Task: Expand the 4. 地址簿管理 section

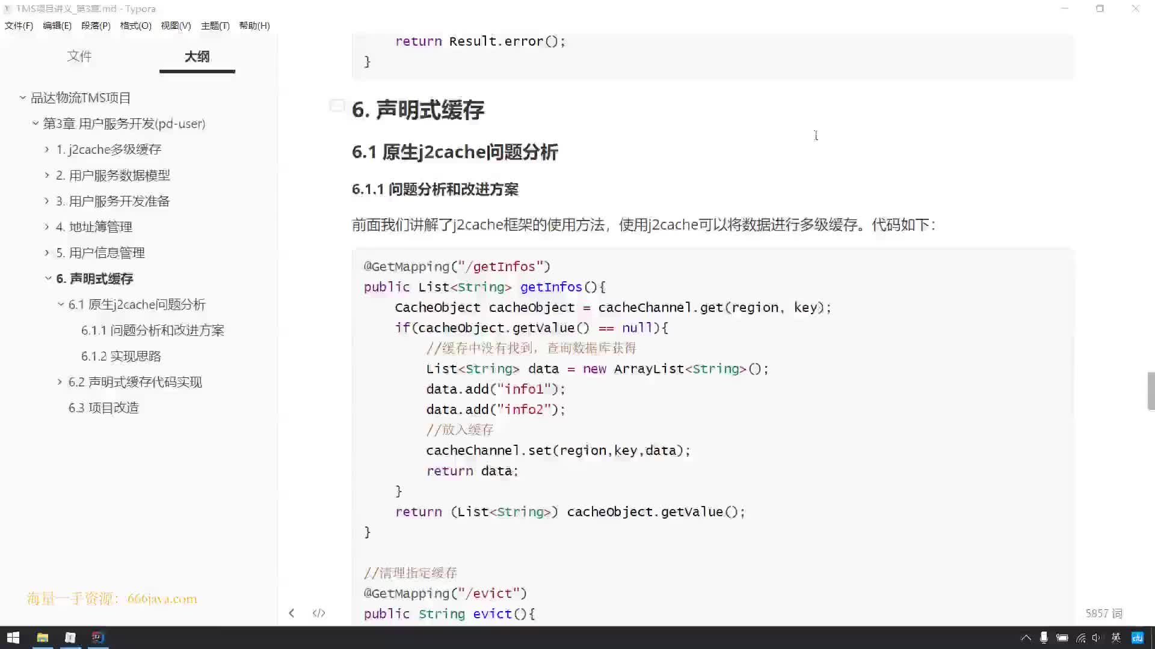Action: [x=47, y=227]
